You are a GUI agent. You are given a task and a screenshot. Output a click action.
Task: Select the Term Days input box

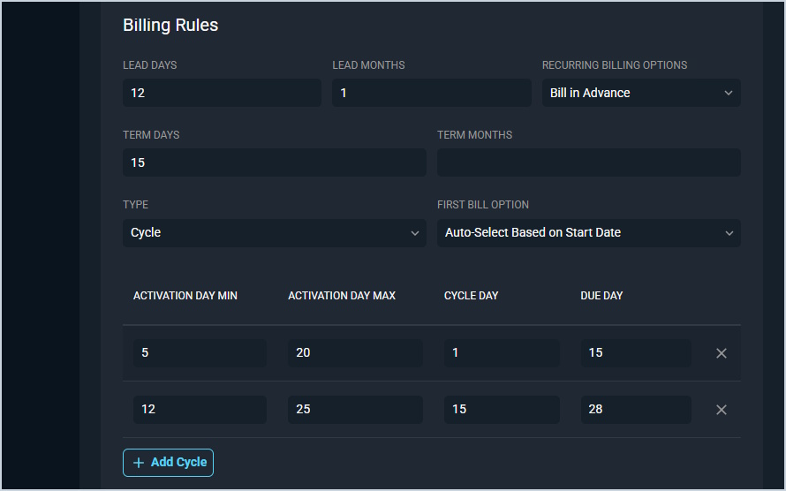[x=274, y=162]
